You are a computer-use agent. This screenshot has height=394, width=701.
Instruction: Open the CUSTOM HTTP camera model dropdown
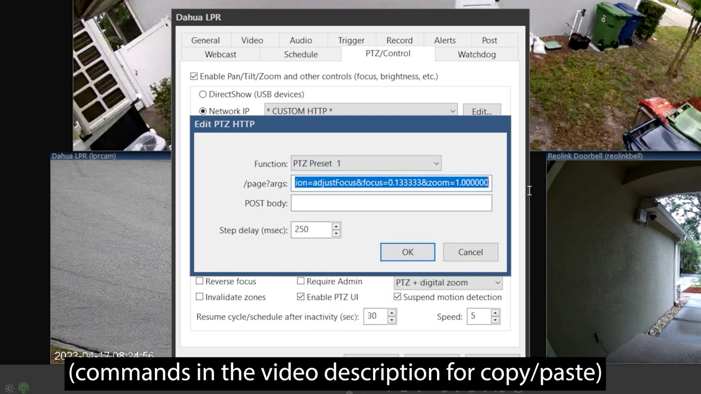361,111
